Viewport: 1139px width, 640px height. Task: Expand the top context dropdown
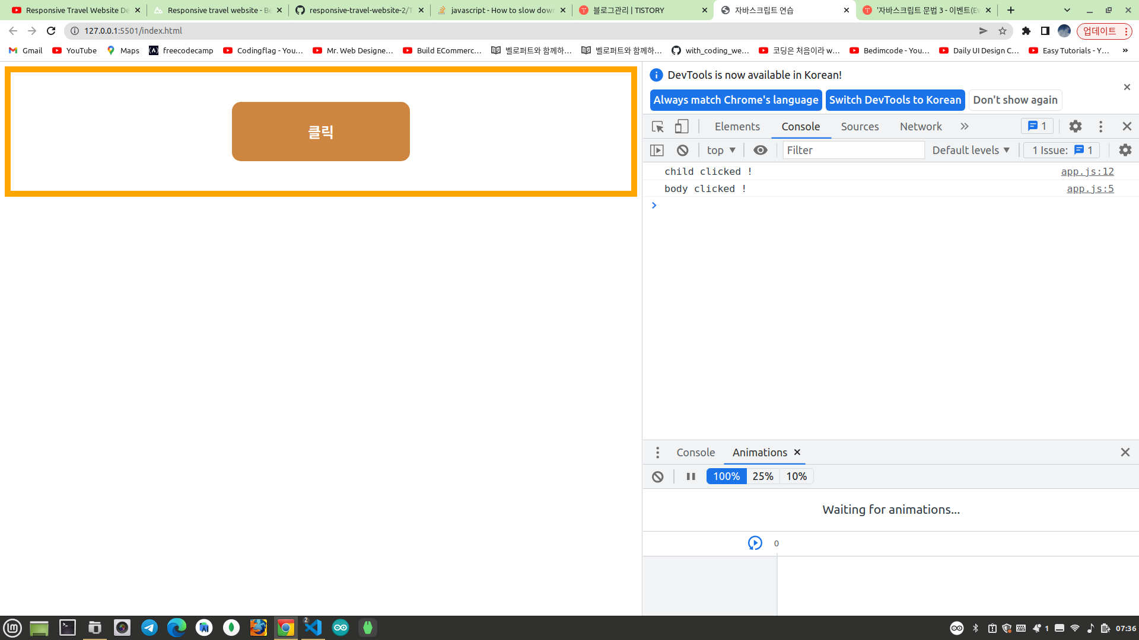coord(721,151)
